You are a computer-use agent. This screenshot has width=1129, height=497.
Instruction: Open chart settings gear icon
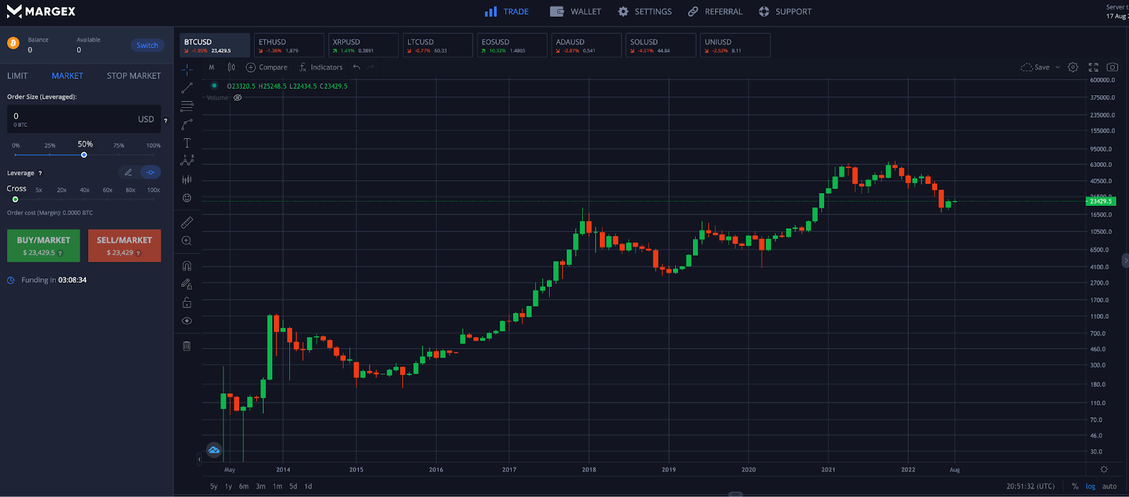(1073, 68)
